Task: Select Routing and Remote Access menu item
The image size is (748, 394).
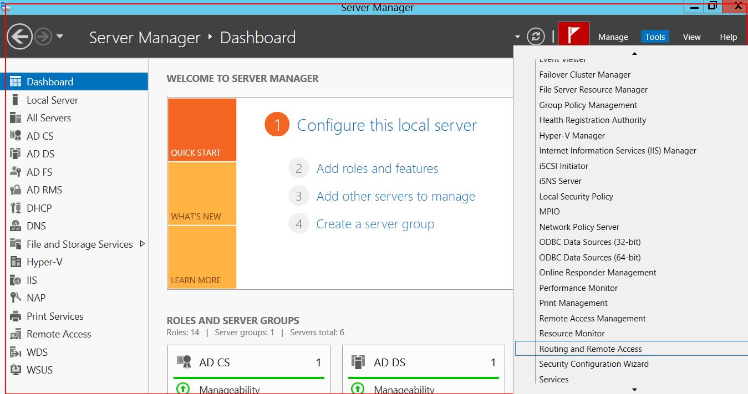Action: 590,349
